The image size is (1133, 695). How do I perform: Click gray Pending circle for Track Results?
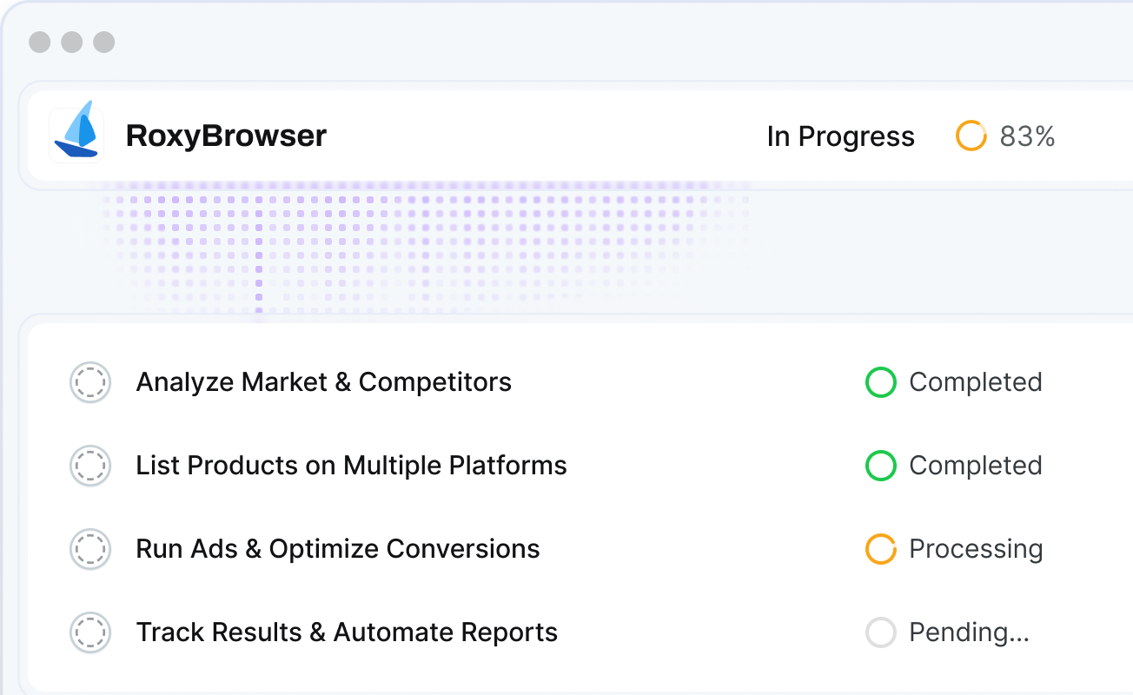coord(880,632)
